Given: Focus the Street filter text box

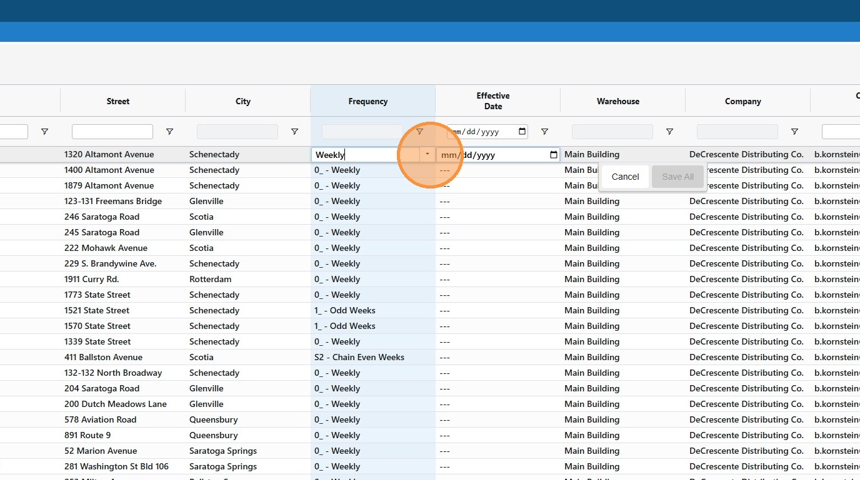Looking at the screenshot, I should click(x=112, y=132).
